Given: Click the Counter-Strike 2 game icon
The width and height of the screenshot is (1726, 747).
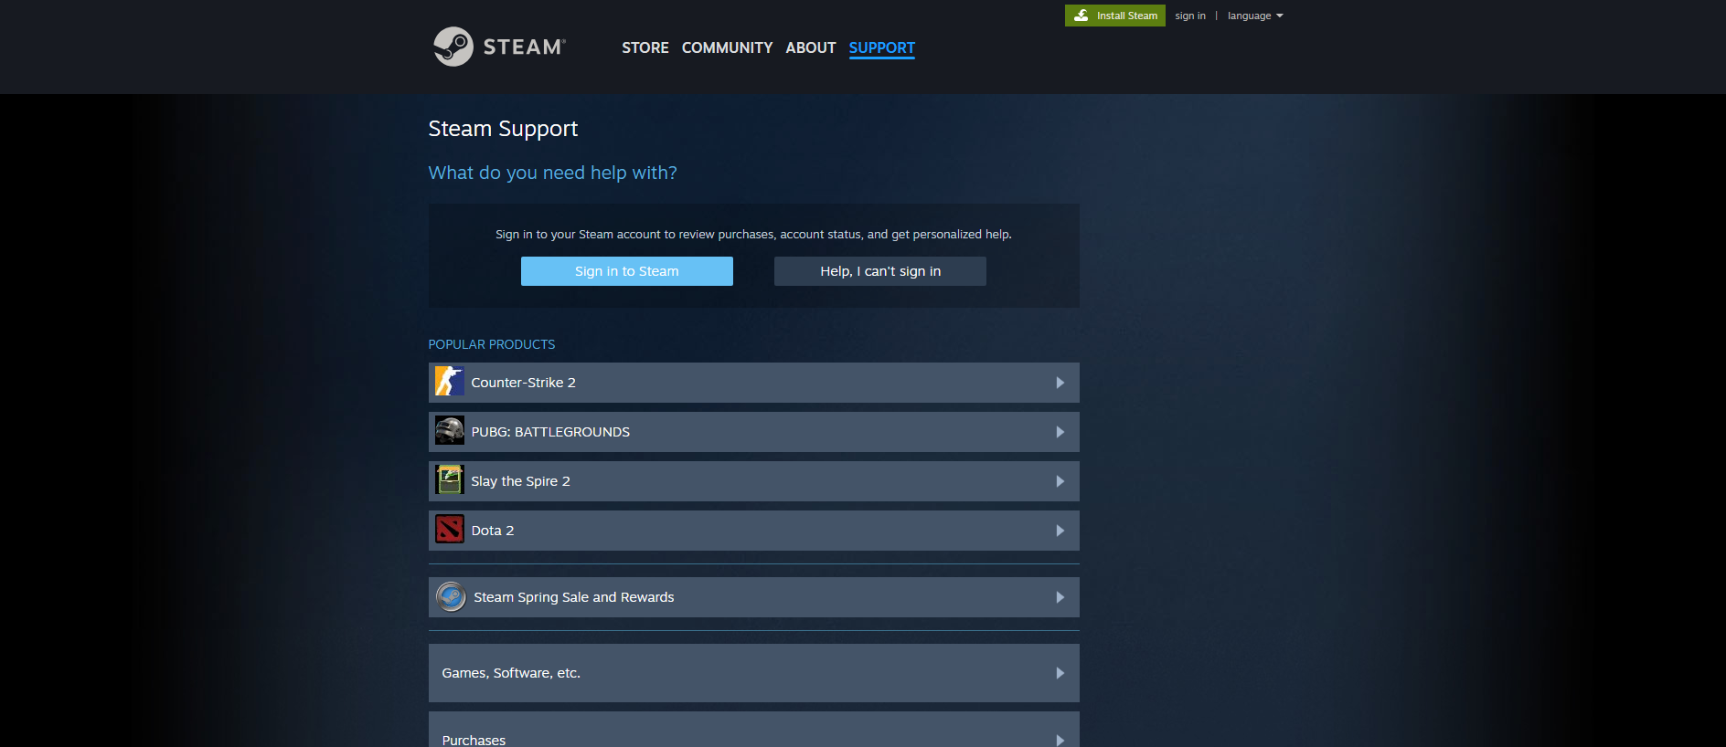Looking at the screenshot, I should coord(449,382).
